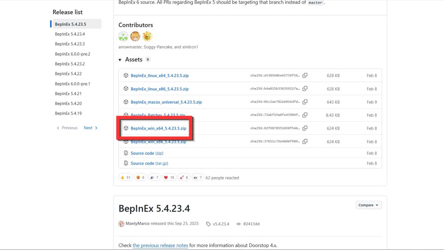
Task: Toggle the thumbs up reaction
Action: coord(126,177)
